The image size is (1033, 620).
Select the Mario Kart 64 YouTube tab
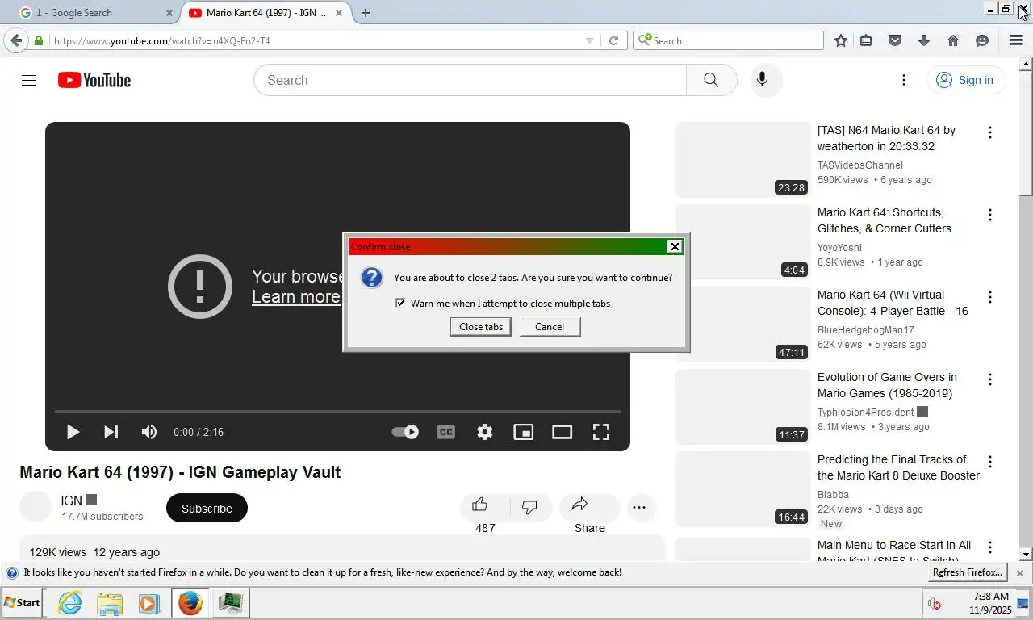point(266,13)
